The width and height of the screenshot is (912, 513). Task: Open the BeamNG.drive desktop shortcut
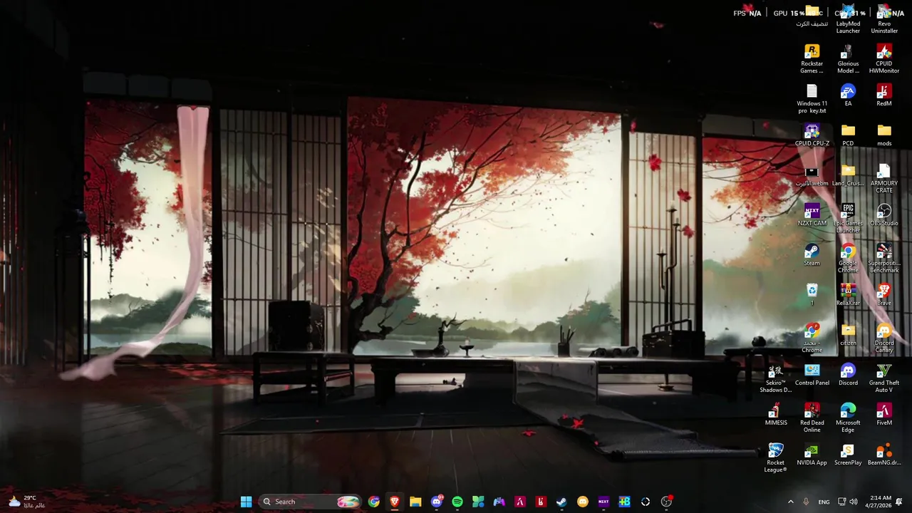[x=884, y=454]
